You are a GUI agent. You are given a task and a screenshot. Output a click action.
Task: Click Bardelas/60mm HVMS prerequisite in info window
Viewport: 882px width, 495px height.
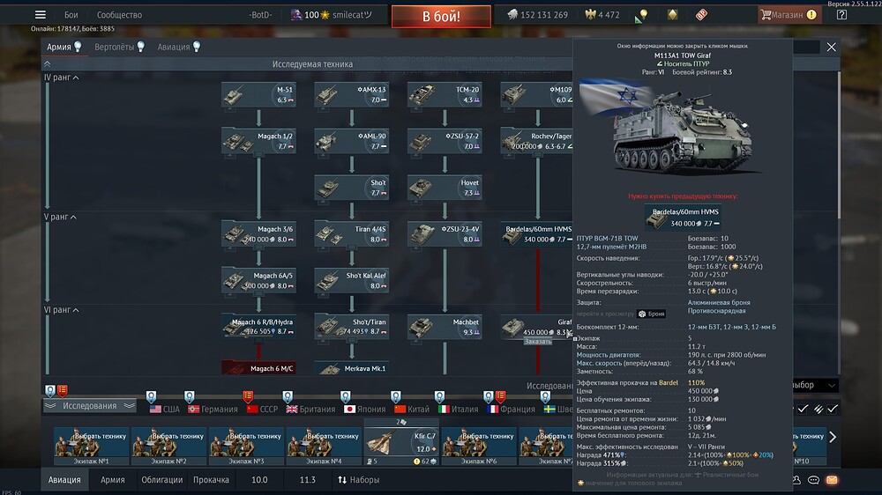[683, 218]
